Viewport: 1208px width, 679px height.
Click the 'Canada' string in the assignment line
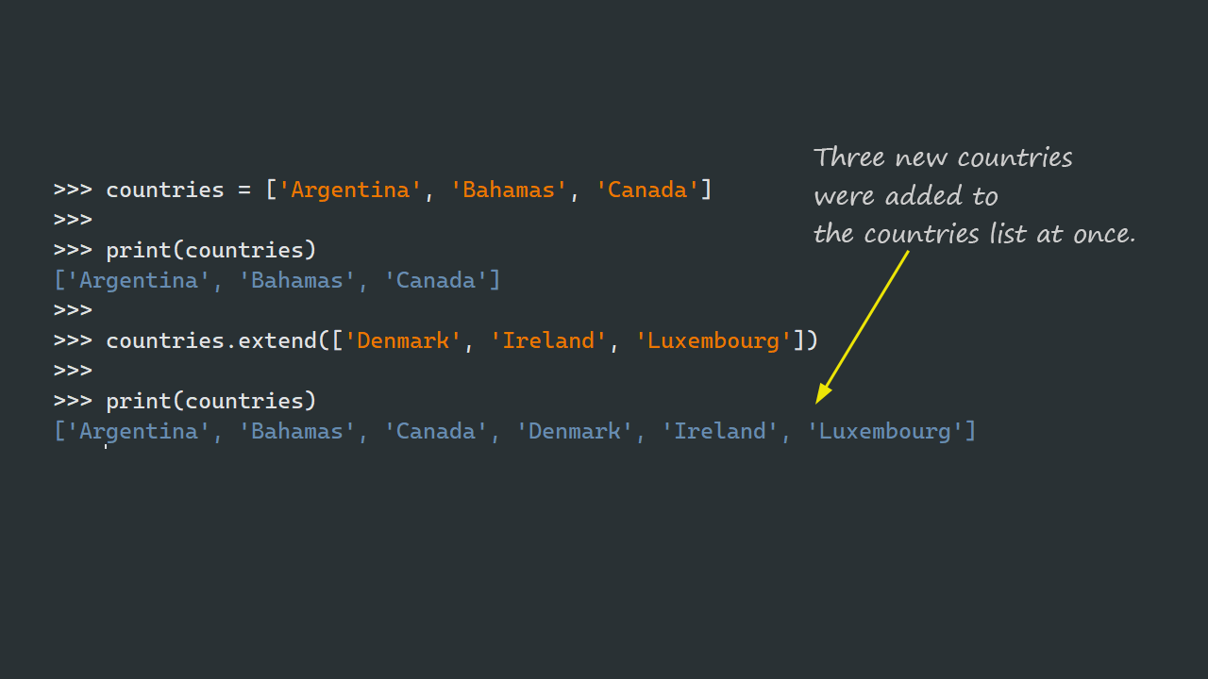point(646,190)
